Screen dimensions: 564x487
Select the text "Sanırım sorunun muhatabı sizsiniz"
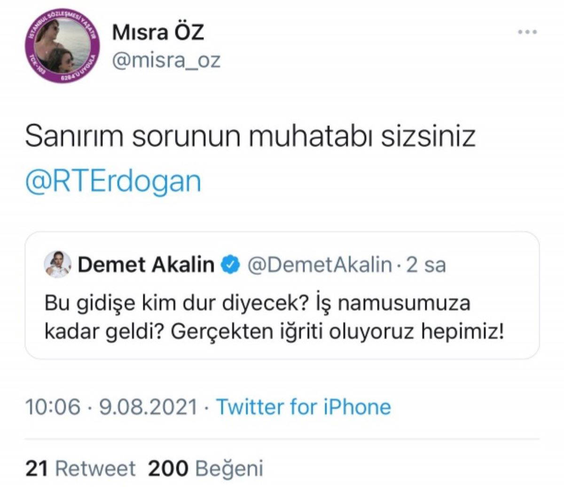250,136
